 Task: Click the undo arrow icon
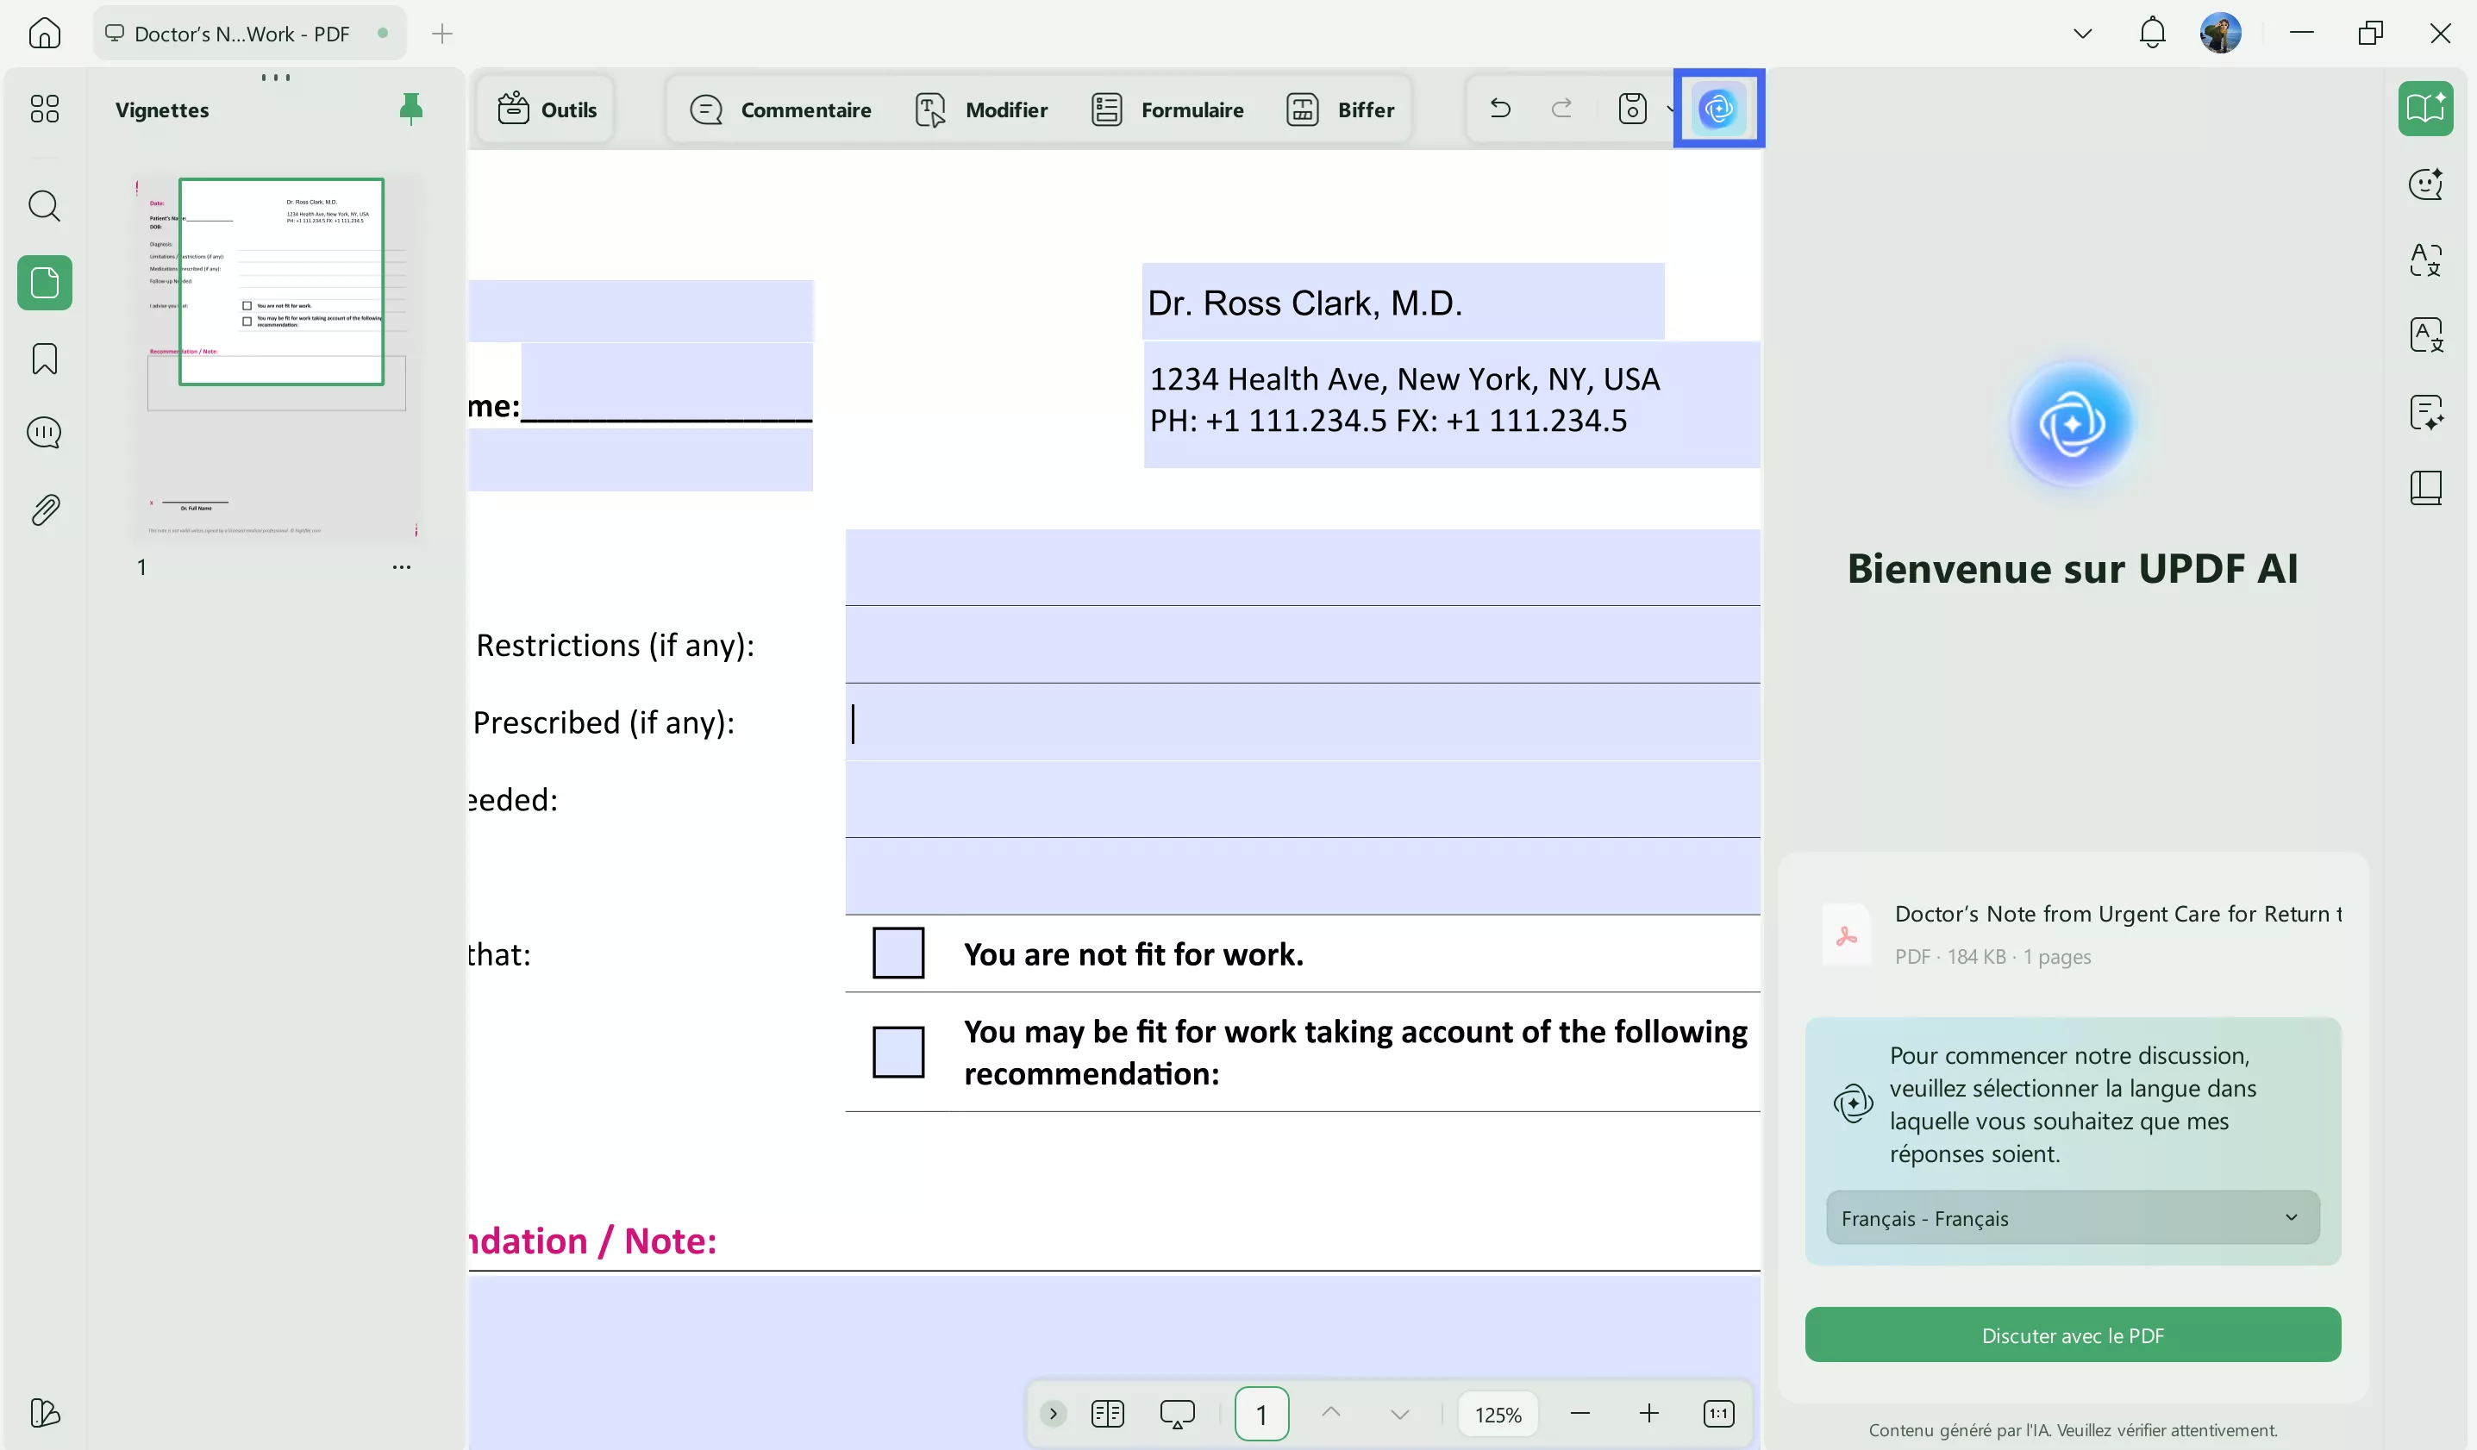1500,108
